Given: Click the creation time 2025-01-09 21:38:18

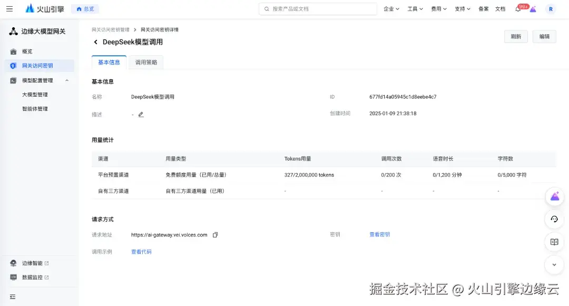Looking at the screenshot, I should click(x=393, y=114).
